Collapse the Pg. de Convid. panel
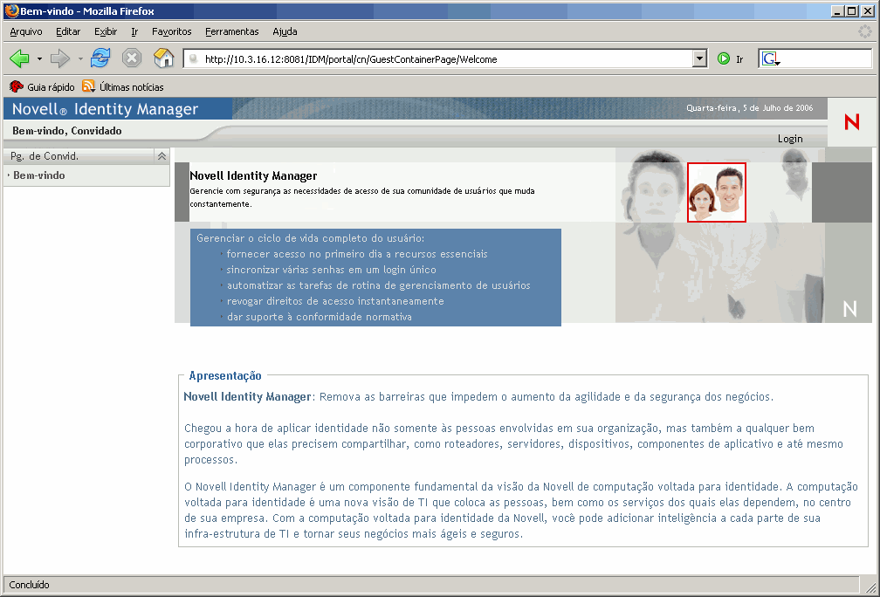The width and height of the screenshot is (880, 597). pos(162,156)
